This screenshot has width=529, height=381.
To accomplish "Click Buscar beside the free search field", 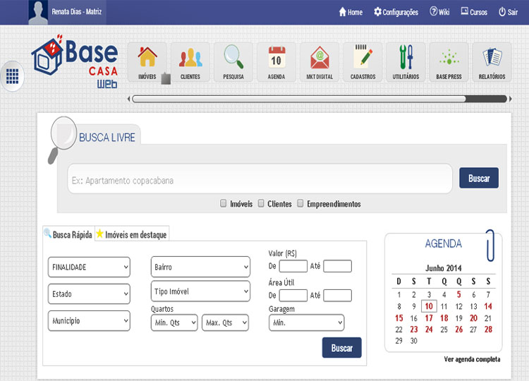I will pos(479,178).
